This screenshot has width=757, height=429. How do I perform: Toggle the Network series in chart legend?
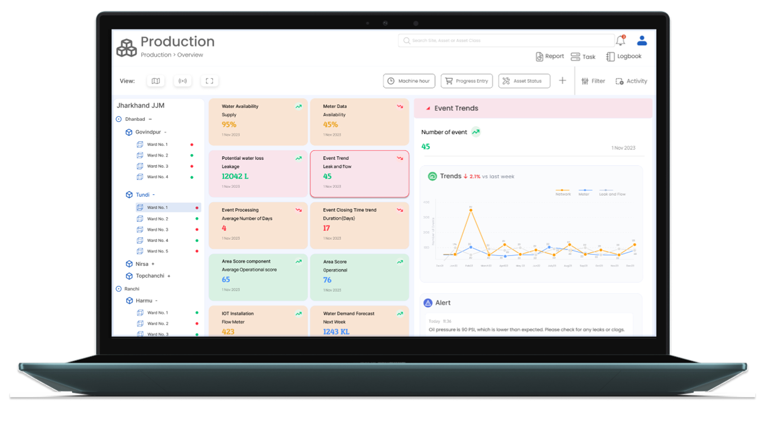pos(563,192)
